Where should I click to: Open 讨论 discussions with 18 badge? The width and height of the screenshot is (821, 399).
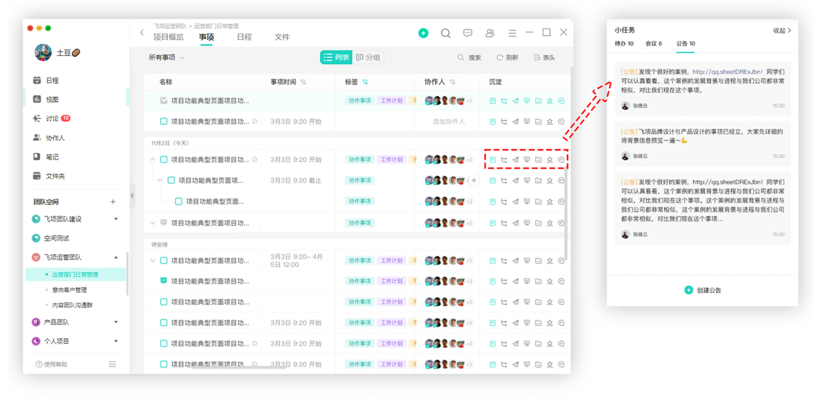52,118
